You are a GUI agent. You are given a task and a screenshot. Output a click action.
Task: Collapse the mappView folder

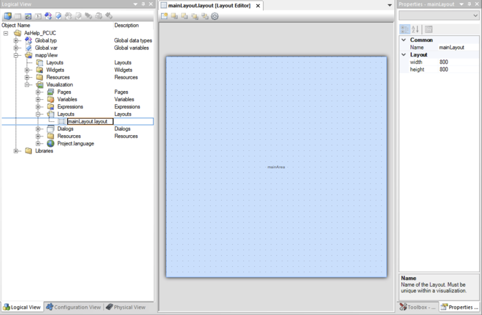16,55
